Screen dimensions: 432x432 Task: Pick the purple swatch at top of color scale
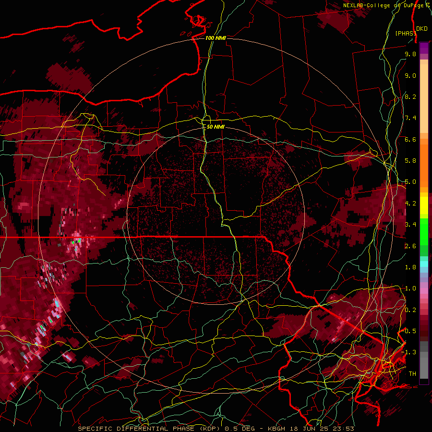point(424,48)
